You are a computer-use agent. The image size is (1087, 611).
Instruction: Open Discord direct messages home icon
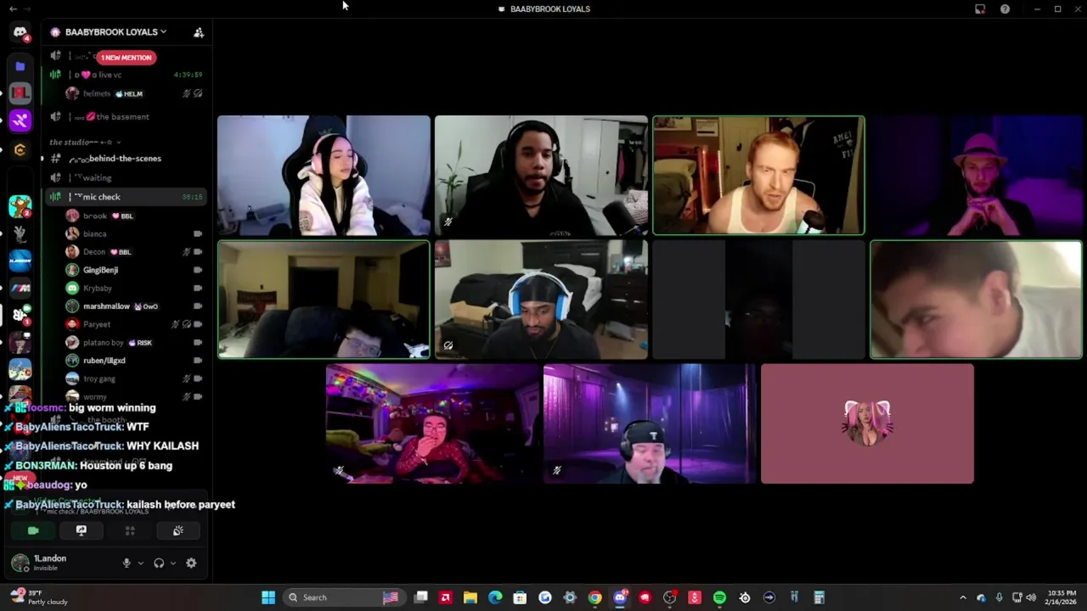pyautogui.click(x=20, y=32)
